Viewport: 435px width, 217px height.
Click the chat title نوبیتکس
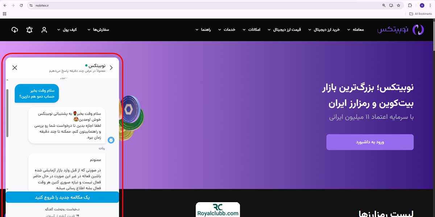click(97, 66)
